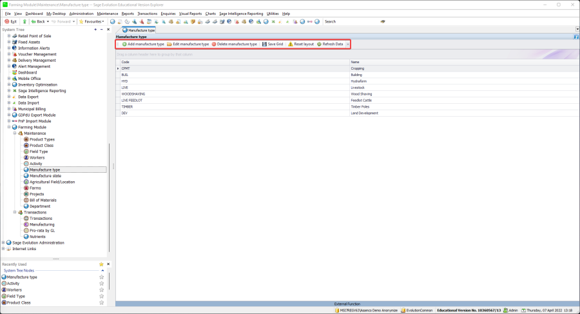Select the Manufacture type document tab
Image resolution: width=580 pixels, height=314 pixels.
click(x=139, y=30)
